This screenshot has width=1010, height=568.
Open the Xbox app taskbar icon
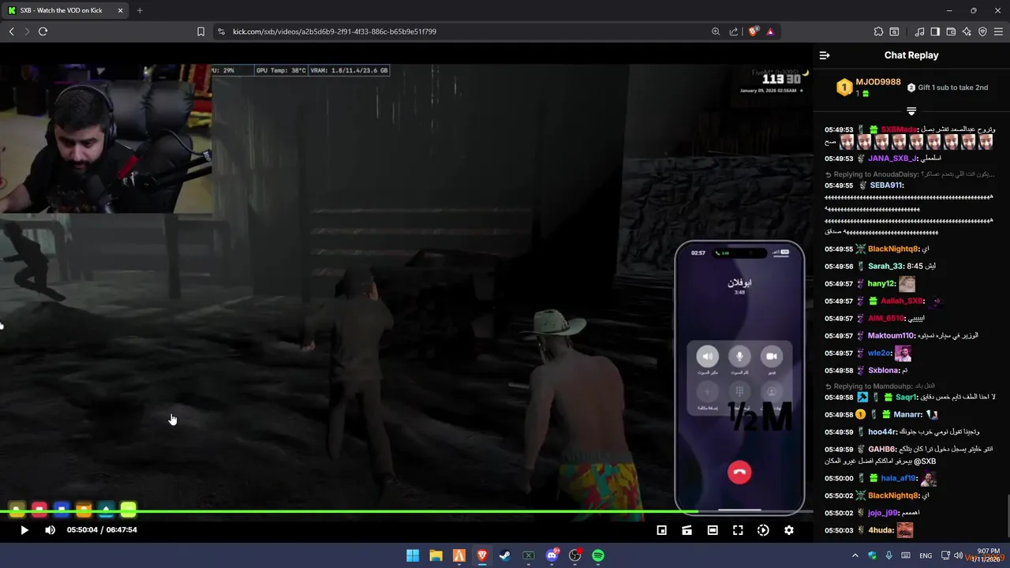coord(529,555)
